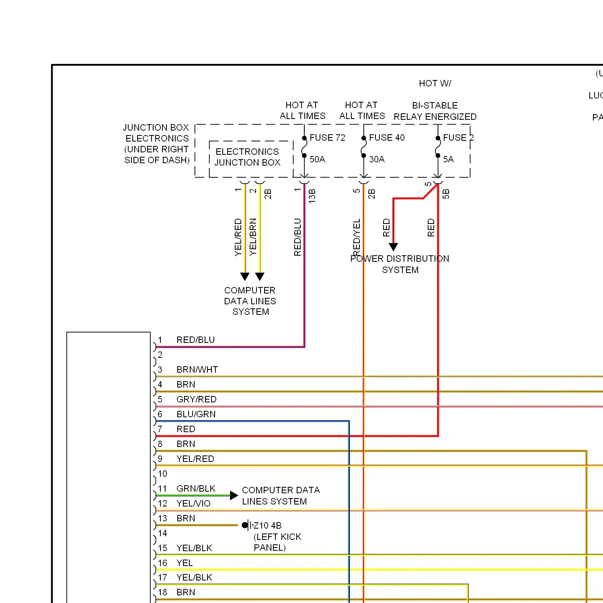603x603 pixels.
Task: Click the ground symbol beside Z10 4B
Action: pos(247,525)
